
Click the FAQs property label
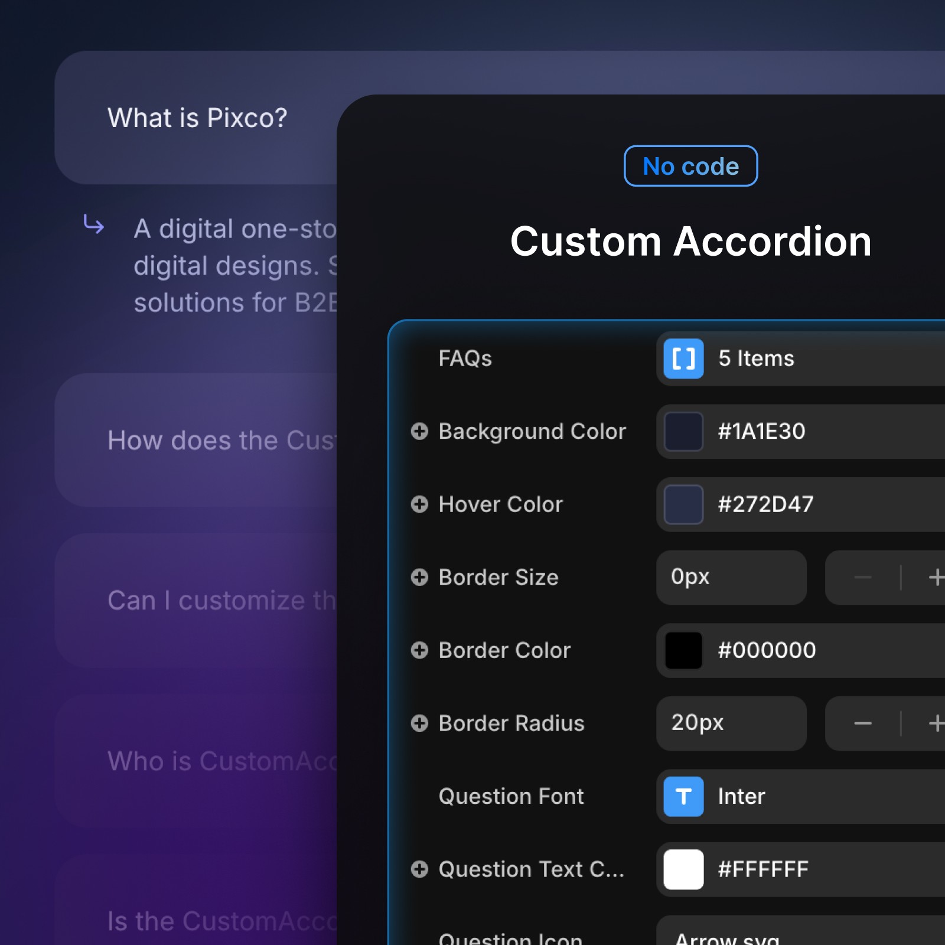pos(465,359)
